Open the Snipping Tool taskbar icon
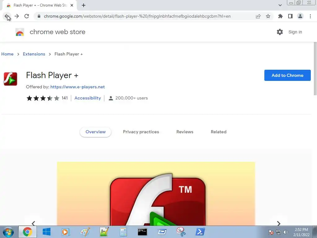The height and width of the screenshot is (238, 317). click(181, 232)
